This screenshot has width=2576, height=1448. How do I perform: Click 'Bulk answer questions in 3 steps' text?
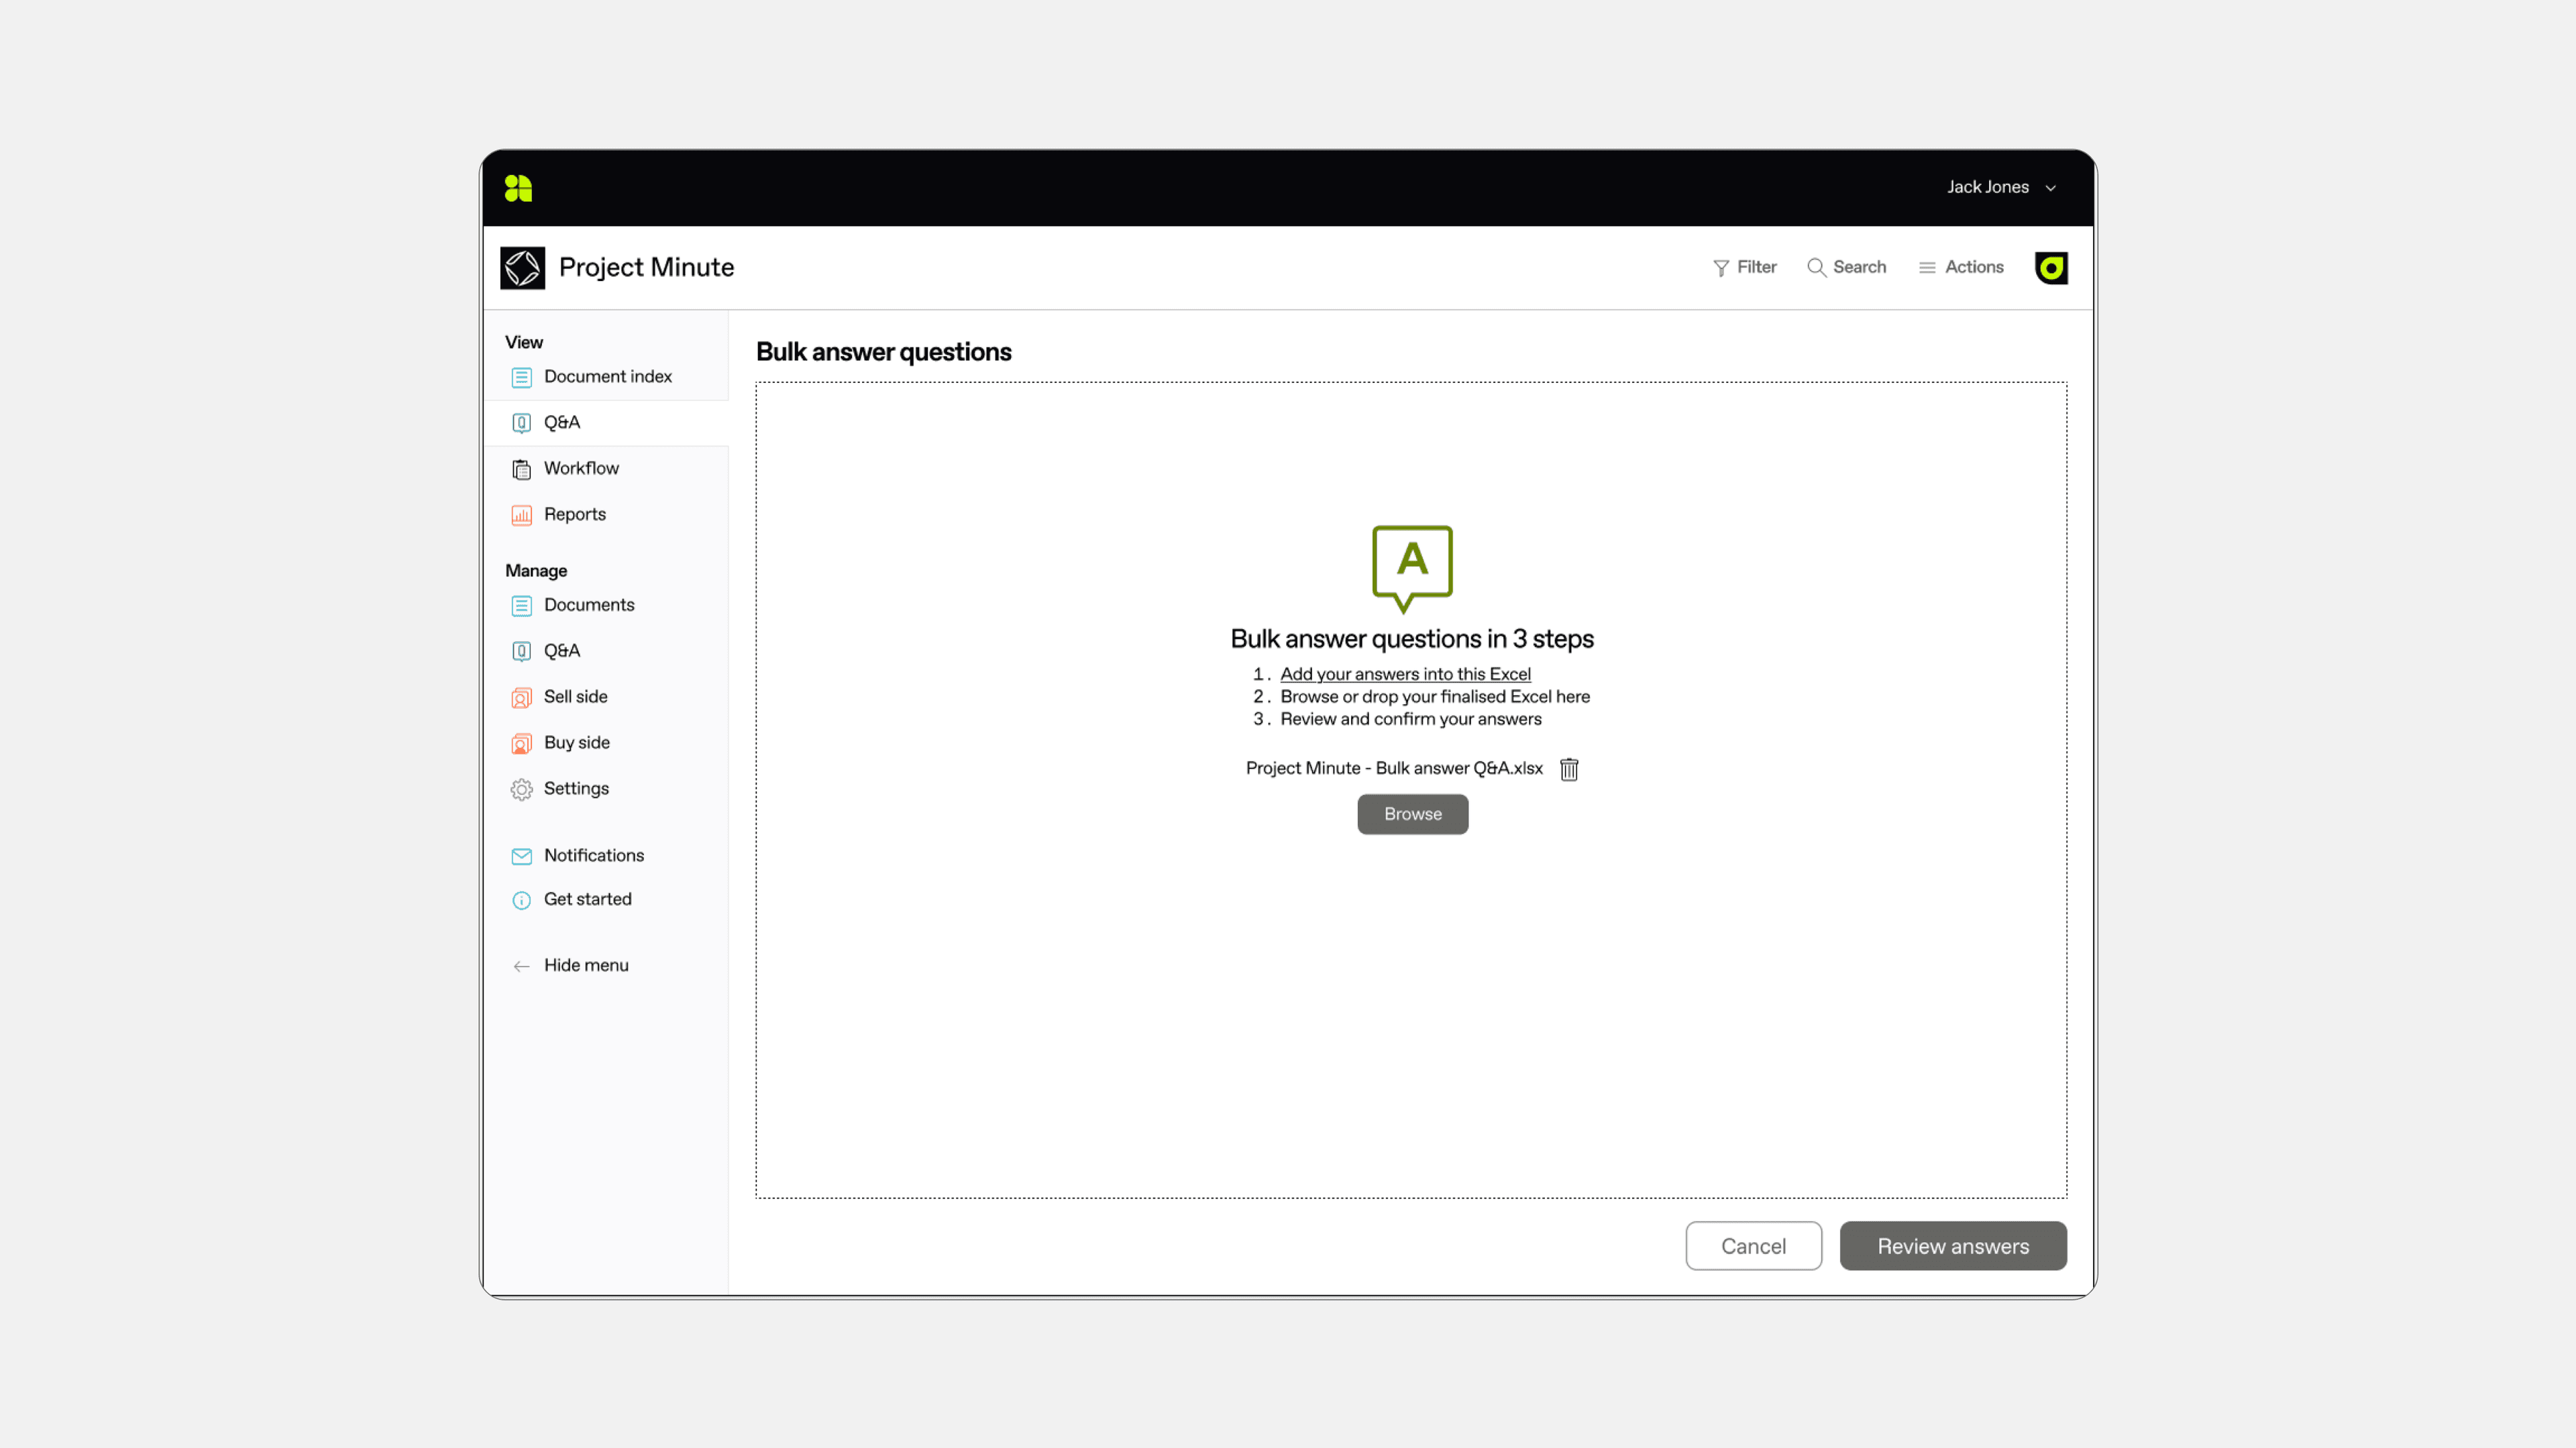click(1411, 640)
